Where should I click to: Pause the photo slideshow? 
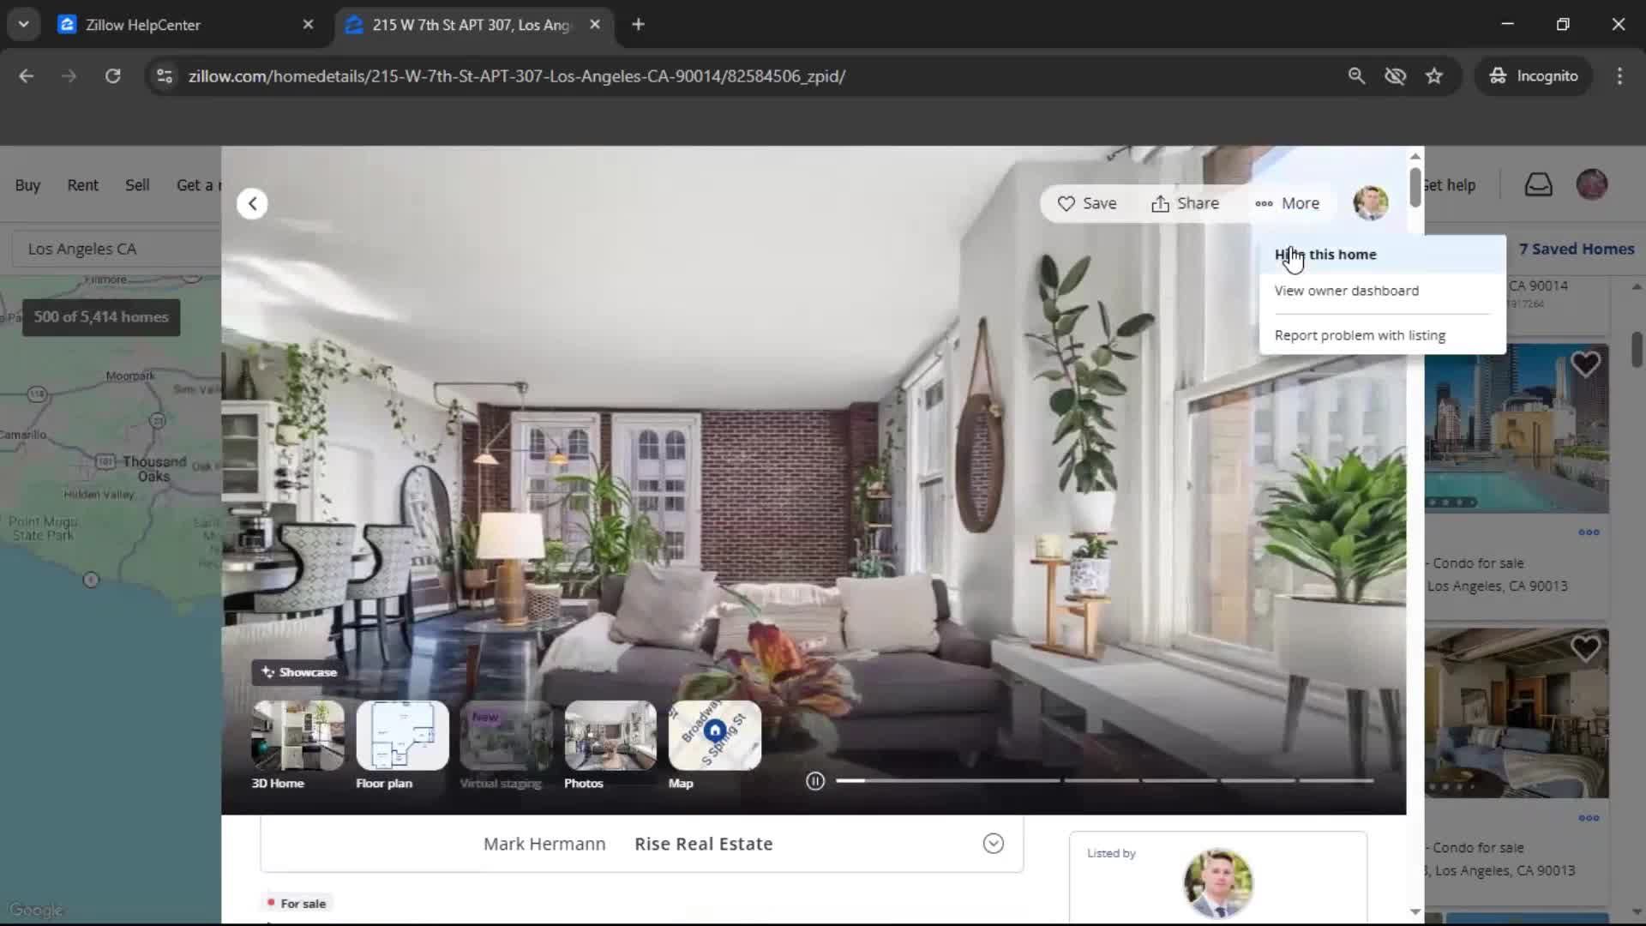(x=814, y=780)
